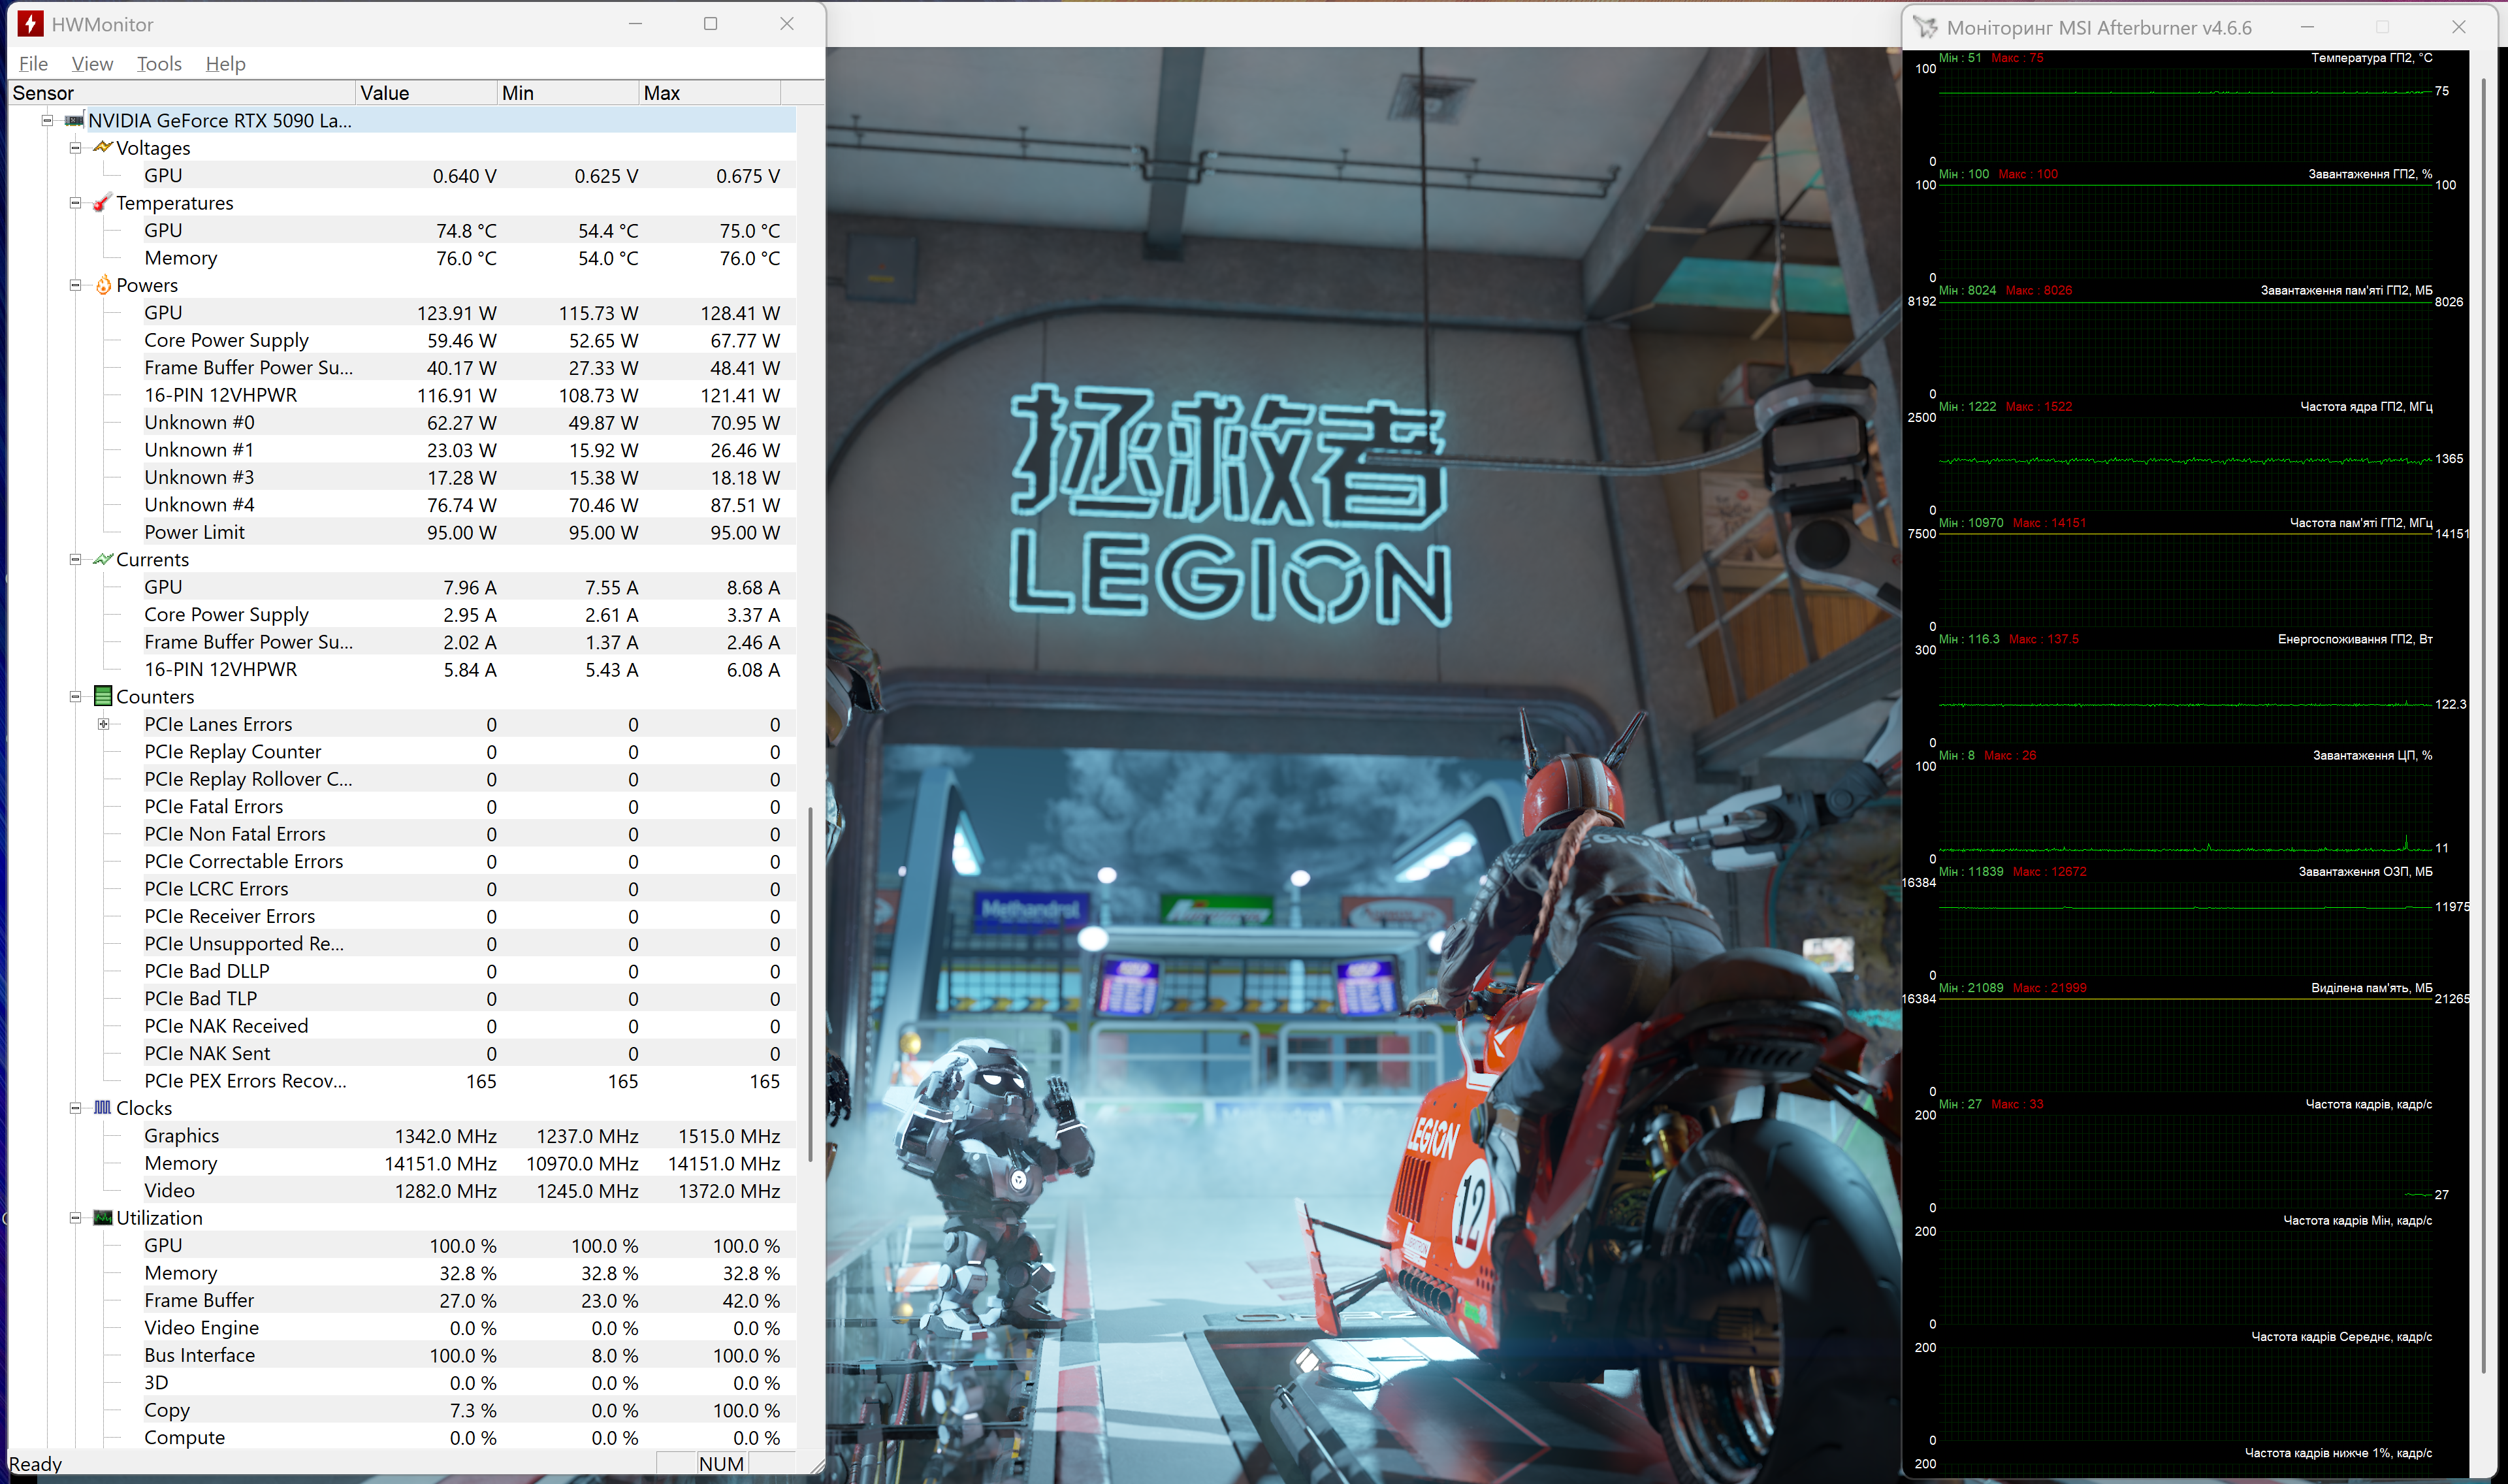Collapse the NVIDIA GeForce RTX 5090 root node
This screenshot has height=1484, width=2508.
pyautogui.click(x=47, y=121)
